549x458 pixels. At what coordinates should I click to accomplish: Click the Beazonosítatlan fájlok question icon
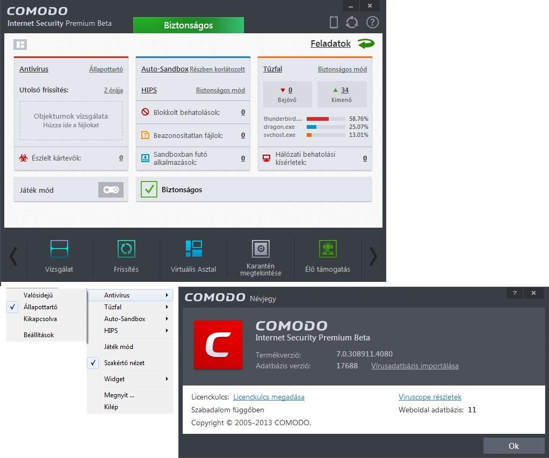pos(145,135)
